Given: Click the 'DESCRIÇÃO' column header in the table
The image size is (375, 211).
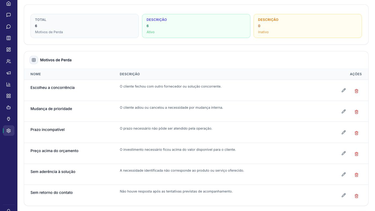Looking at the screenshot, I should click(x=130, y=74).
